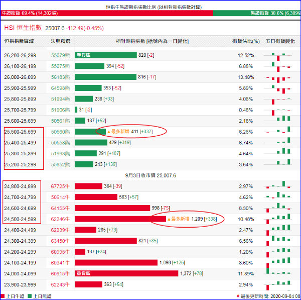The width and height of the screenshot is (301, 300).
Task: Open warrant link 51994熊
Action: pos(60,99)
